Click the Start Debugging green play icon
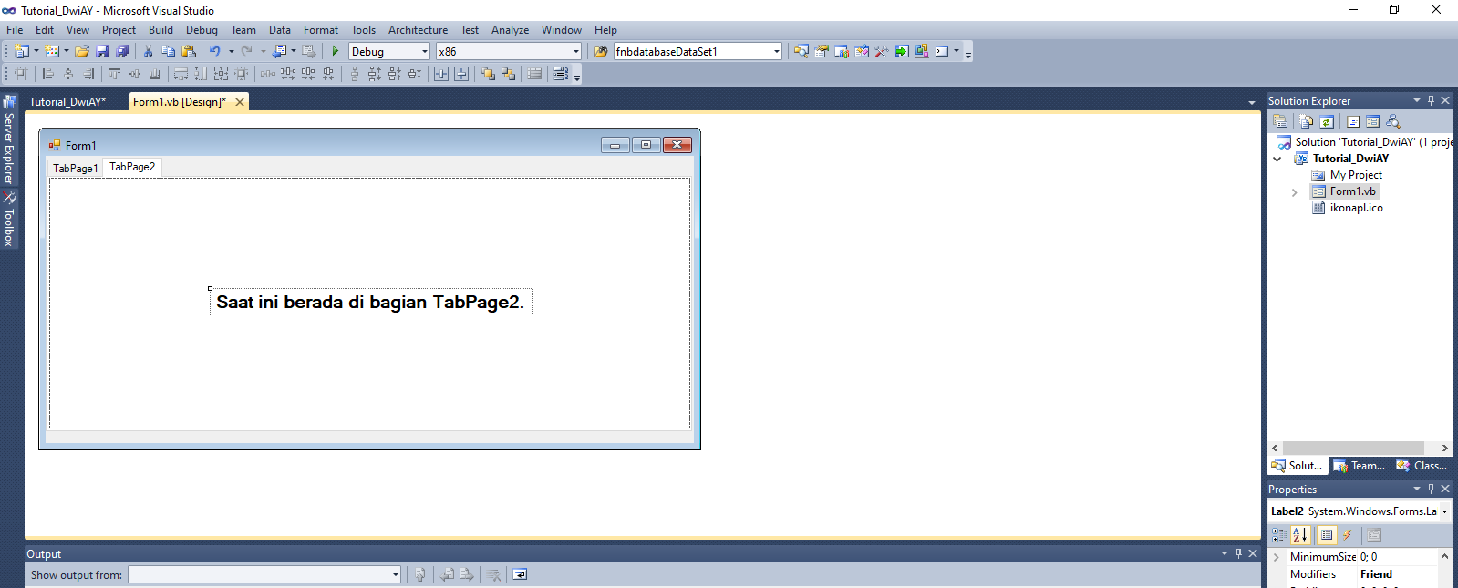Image resolution: width=1458 pixels, height=588 pixels. pyautogui.click(x=336, y=52)
